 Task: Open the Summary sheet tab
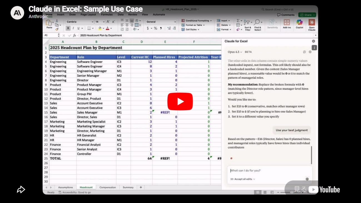(x=128, y=187)
